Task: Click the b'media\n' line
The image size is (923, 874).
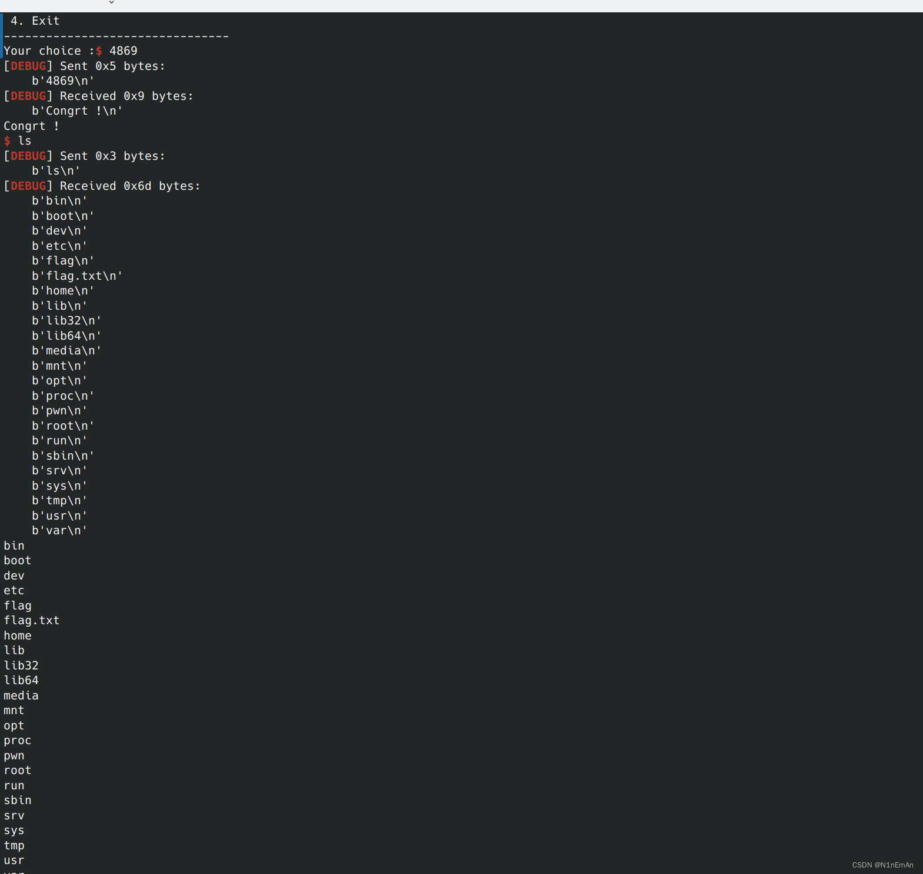Action: click(66, 350)
